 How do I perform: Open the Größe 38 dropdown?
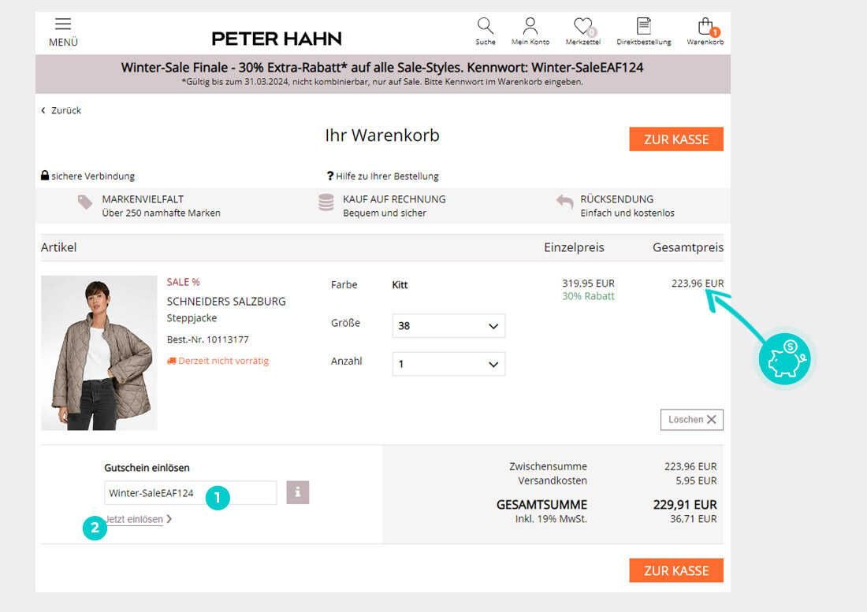coord(448,326)
